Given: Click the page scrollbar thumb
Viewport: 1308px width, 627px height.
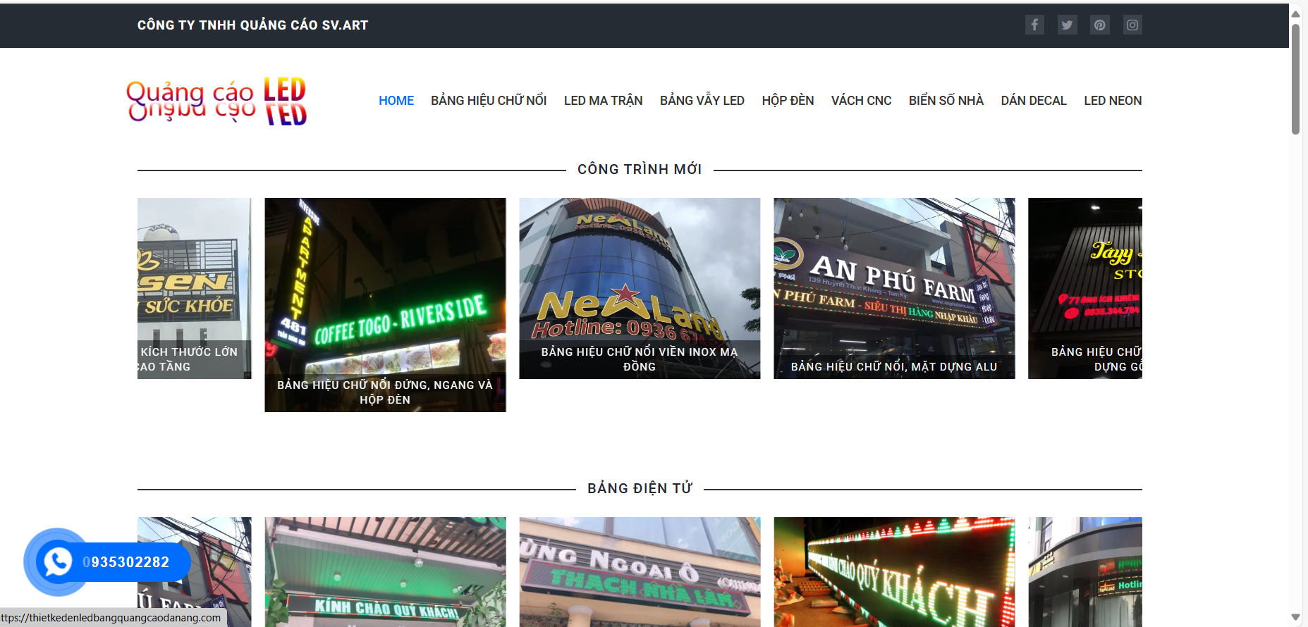Looking at the screenshot, I should 1295,79.
